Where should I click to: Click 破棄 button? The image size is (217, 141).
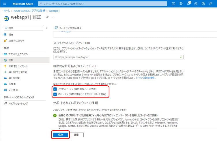(76, 135)
